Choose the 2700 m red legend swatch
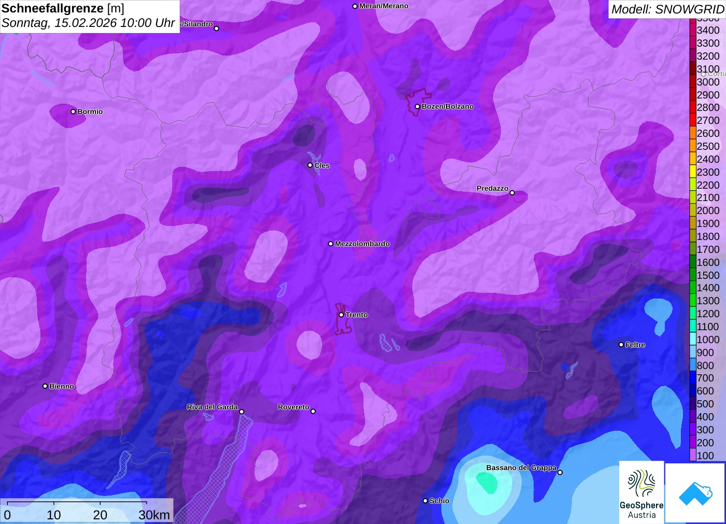This screenshot has width=726, height=524. click(693, 120)
